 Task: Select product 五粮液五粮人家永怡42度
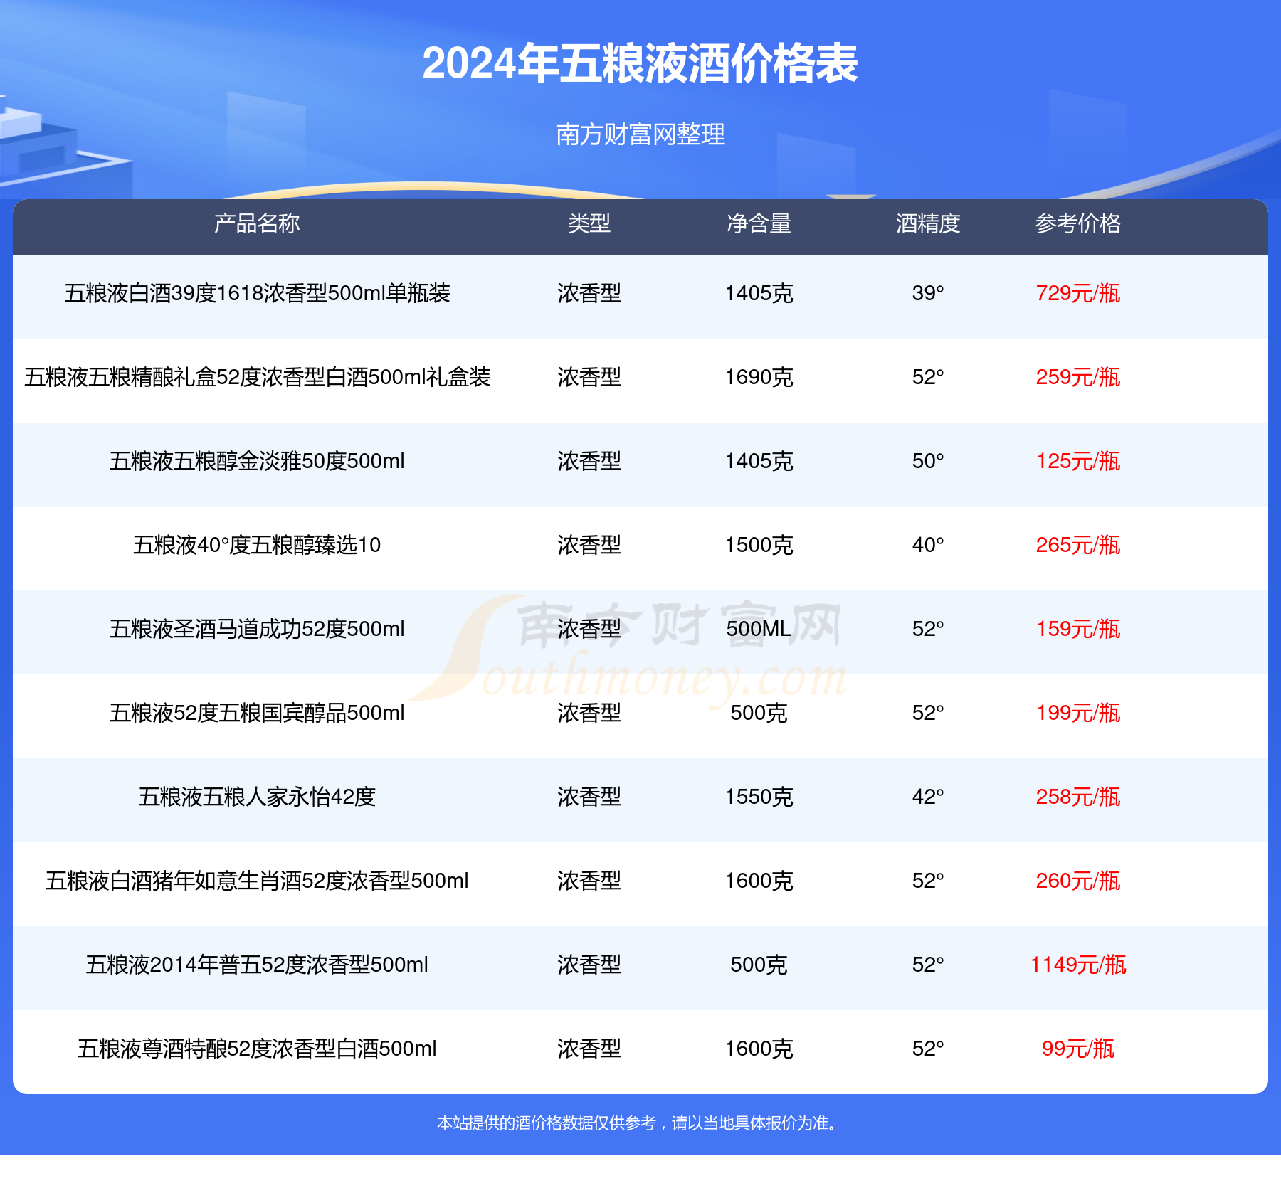(x=257, y=797)
